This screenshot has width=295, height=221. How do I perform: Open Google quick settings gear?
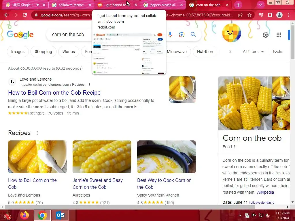(265, 35)
